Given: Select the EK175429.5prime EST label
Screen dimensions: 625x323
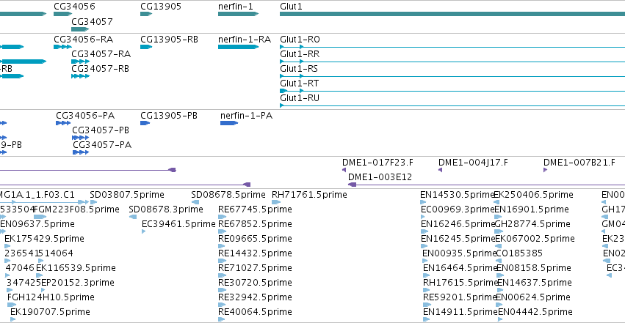Looking at the screenshot, I should point(44,239).
